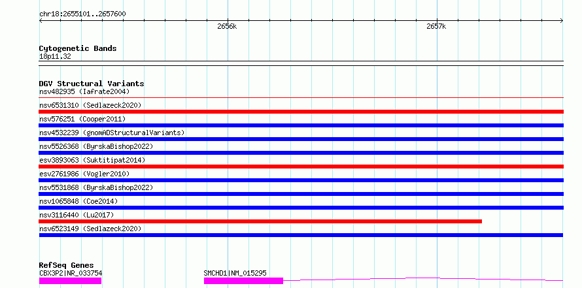This screenshot has width=582, height=288.
Task: Select the magenta CBX3P2 gene block
Action: tap(70, 281)
